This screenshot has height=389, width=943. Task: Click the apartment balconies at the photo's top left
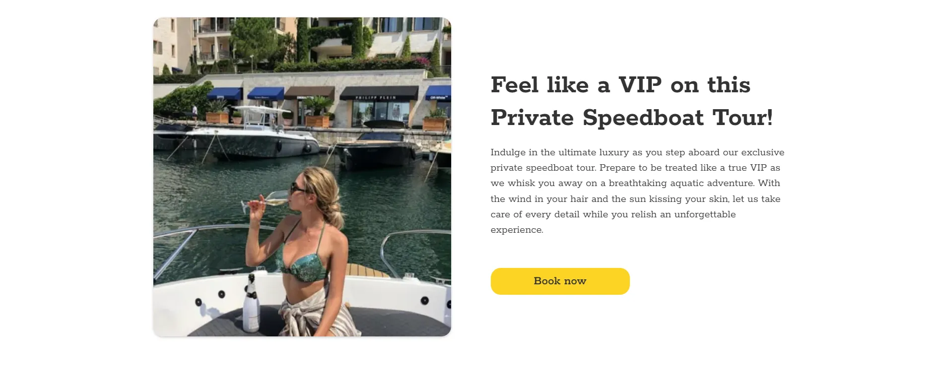(x=213, y=40)
